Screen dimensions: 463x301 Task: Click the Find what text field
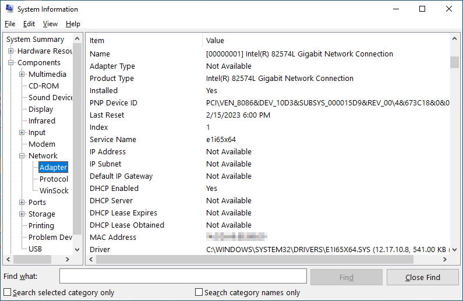(183, 277)
